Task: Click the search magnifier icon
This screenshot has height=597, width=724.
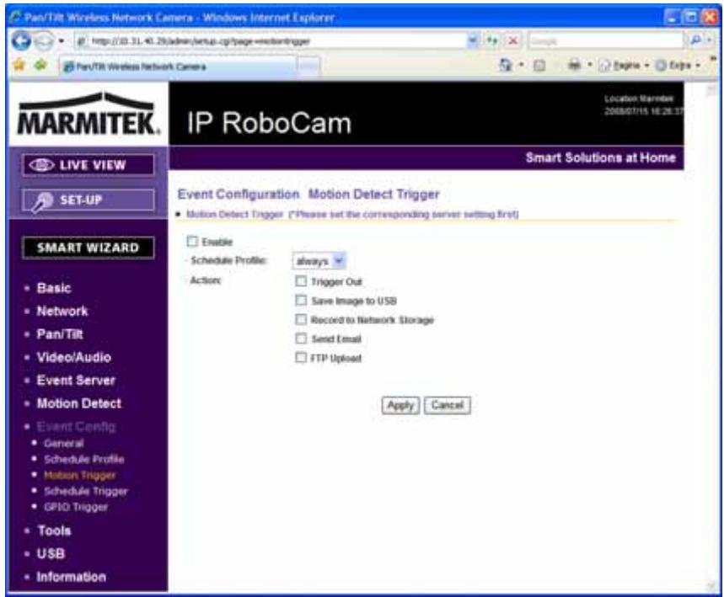Action: [x=695, y=40]
